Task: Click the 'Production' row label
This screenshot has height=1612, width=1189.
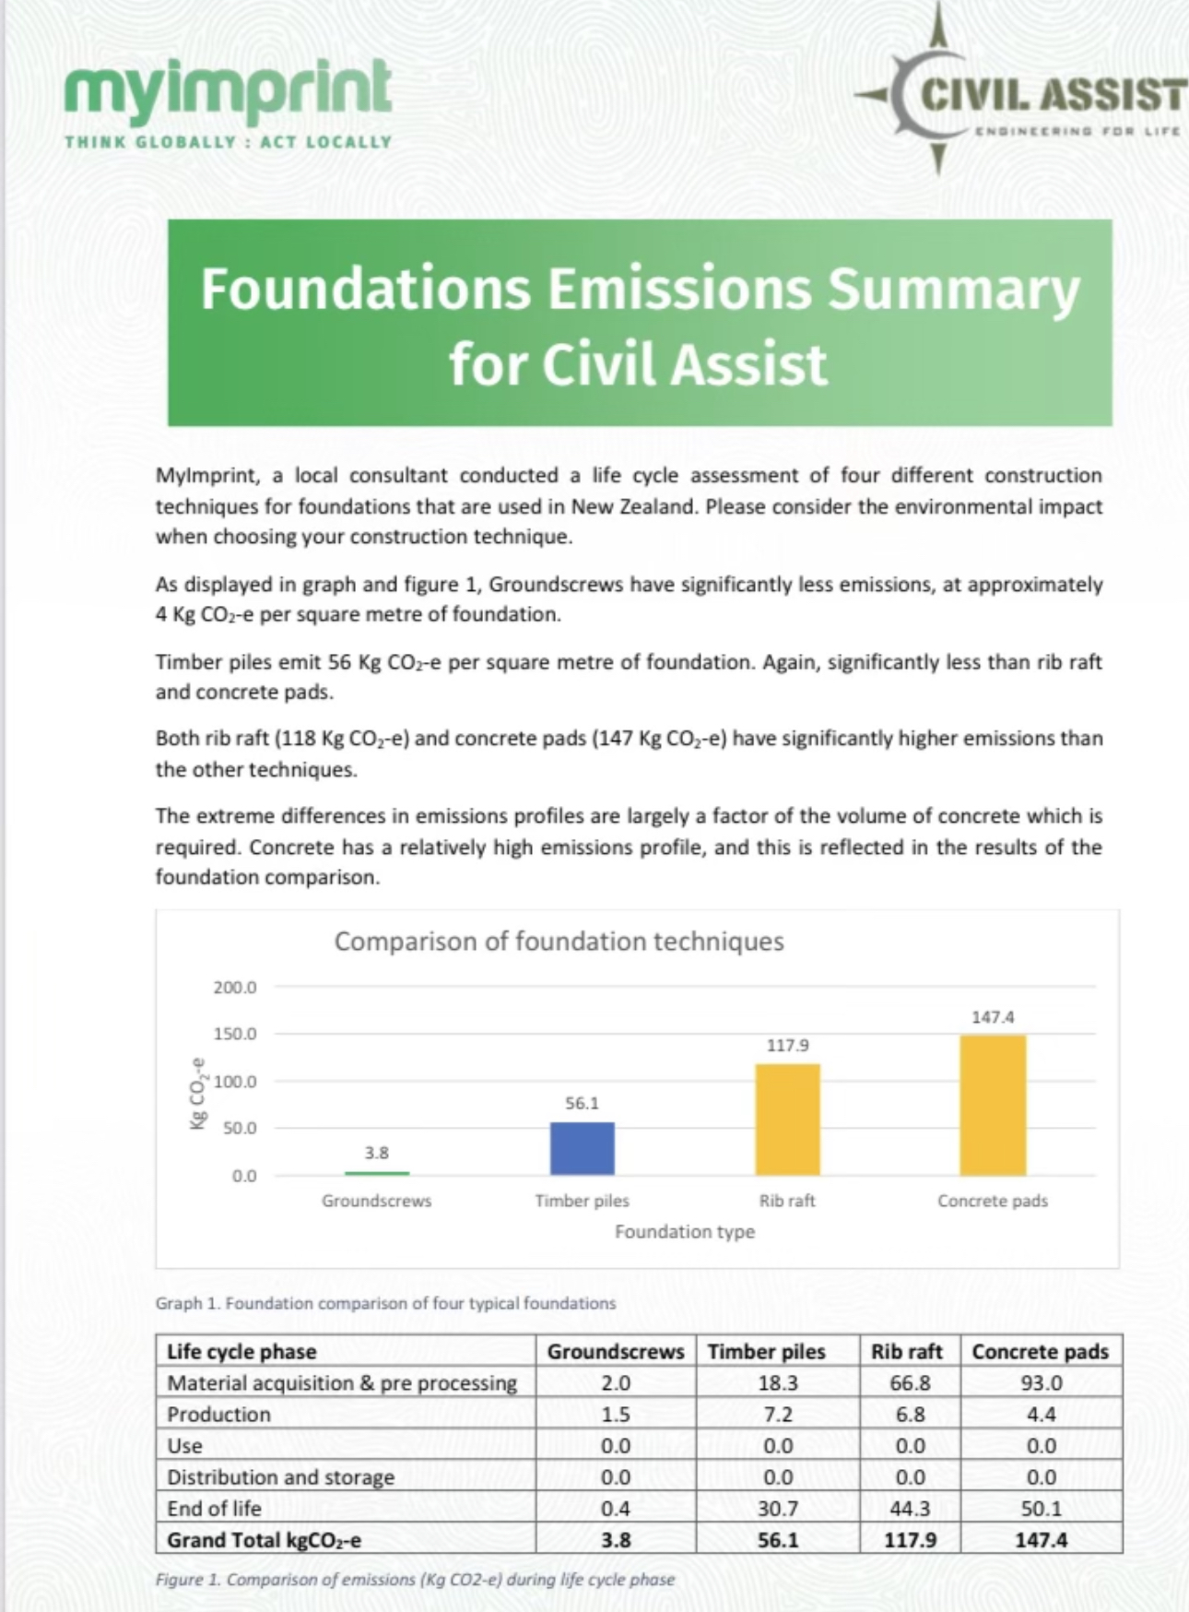Action: (218, 1415)
